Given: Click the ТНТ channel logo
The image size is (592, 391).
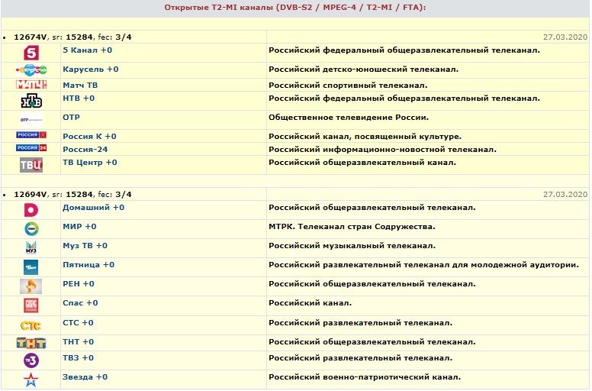Looking at the screenshot, I should [x=31, y=343].
